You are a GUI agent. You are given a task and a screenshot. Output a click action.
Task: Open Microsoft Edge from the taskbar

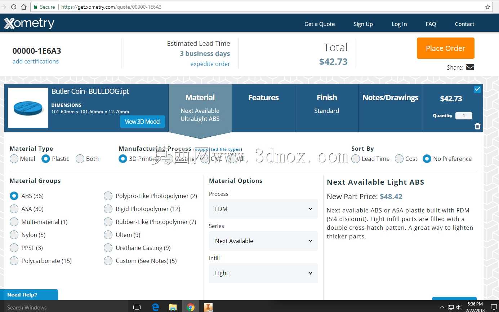click(156, 307)
